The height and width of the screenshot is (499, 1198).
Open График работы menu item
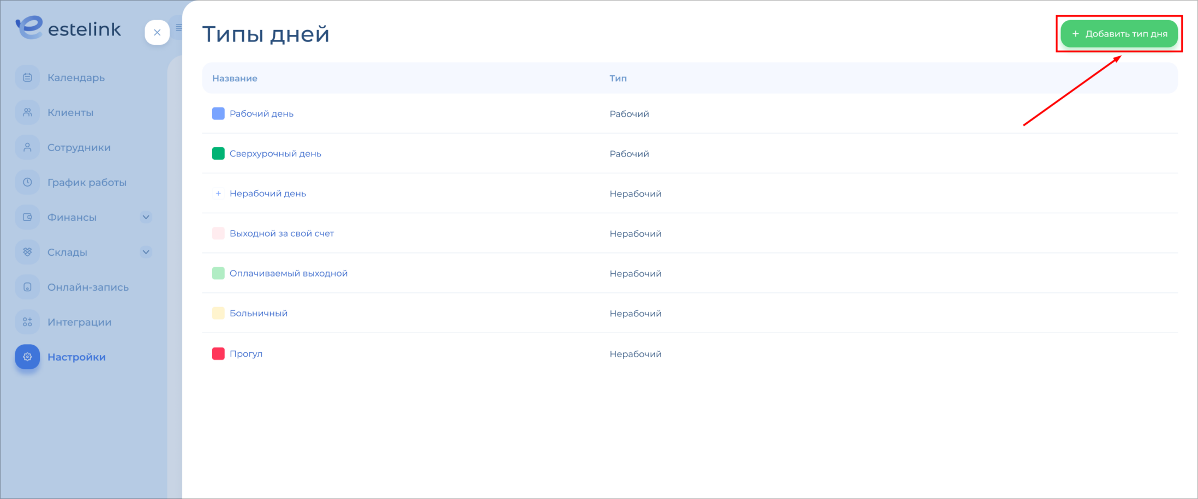87,182
